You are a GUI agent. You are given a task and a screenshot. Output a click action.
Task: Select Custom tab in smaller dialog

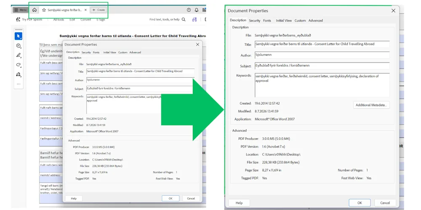pyautogui.click(x=123, y=52)
